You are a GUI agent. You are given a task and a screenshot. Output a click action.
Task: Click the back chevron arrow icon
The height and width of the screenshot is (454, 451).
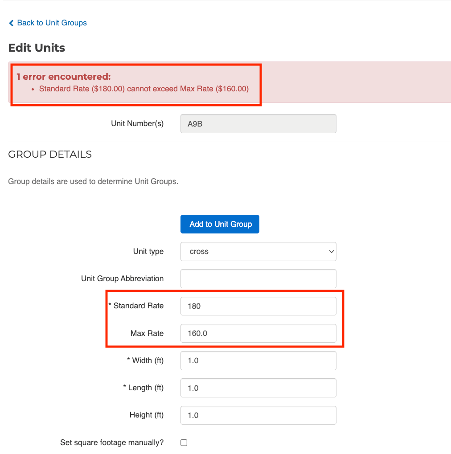pos(11,23)
